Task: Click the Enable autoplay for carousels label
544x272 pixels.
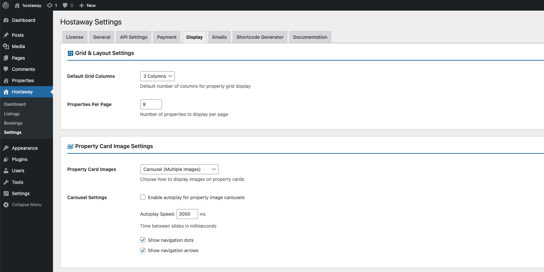Action: [196, 197]
